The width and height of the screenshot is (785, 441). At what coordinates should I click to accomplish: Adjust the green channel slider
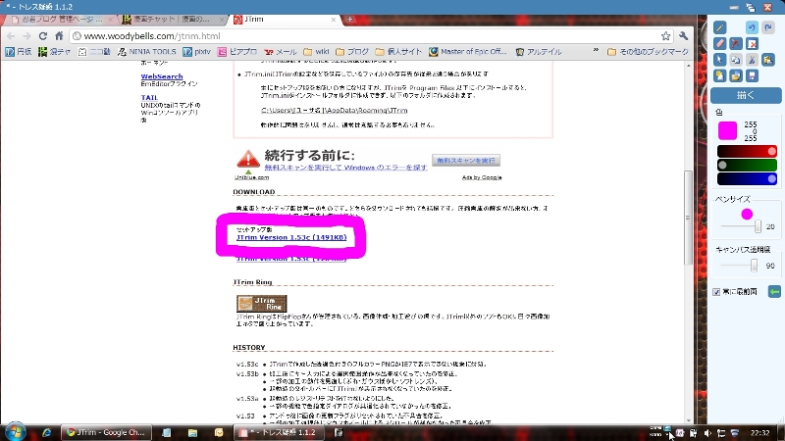coord(747,165)
